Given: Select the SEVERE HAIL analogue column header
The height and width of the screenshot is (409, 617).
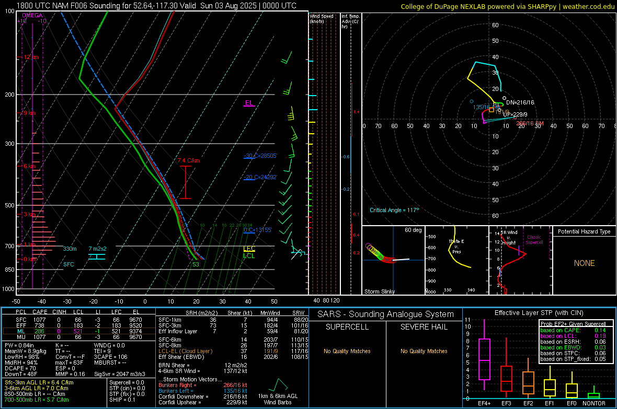Looking at the screenshot, I should [x=424, y=327].
